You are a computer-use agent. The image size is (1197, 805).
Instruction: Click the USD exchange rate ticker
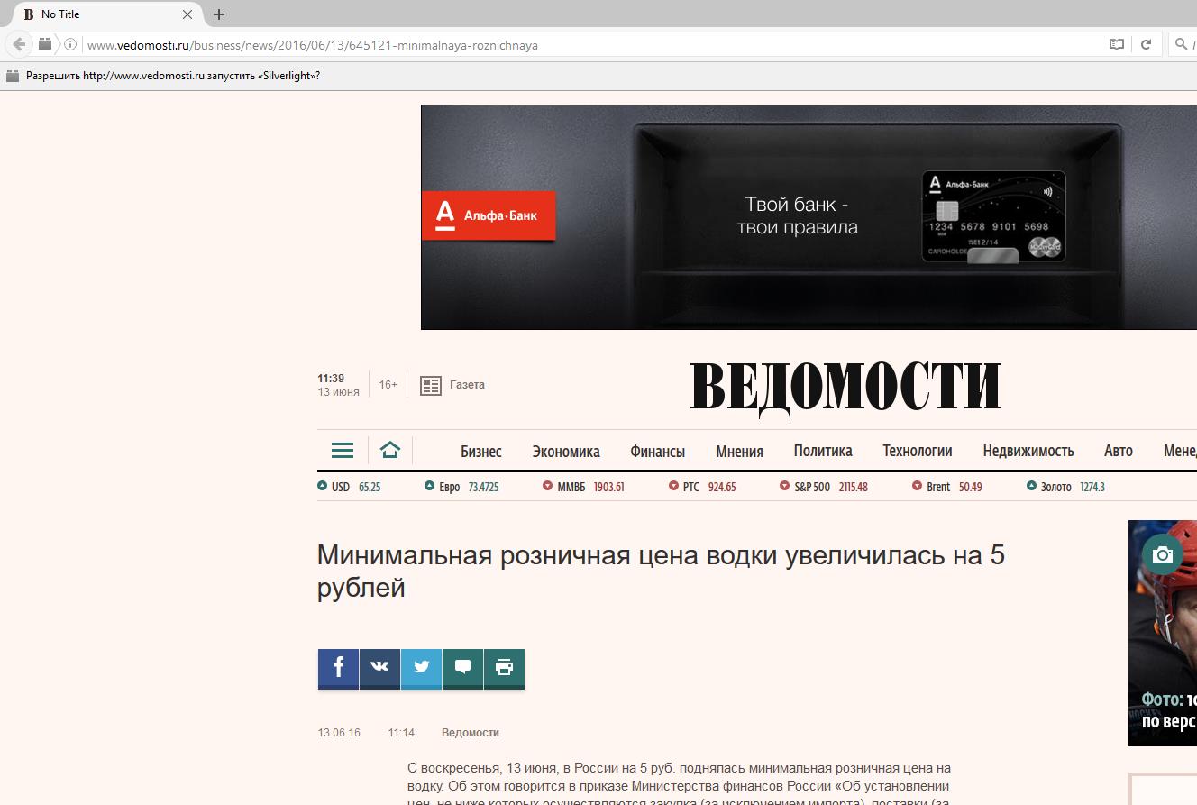(349, 487)
